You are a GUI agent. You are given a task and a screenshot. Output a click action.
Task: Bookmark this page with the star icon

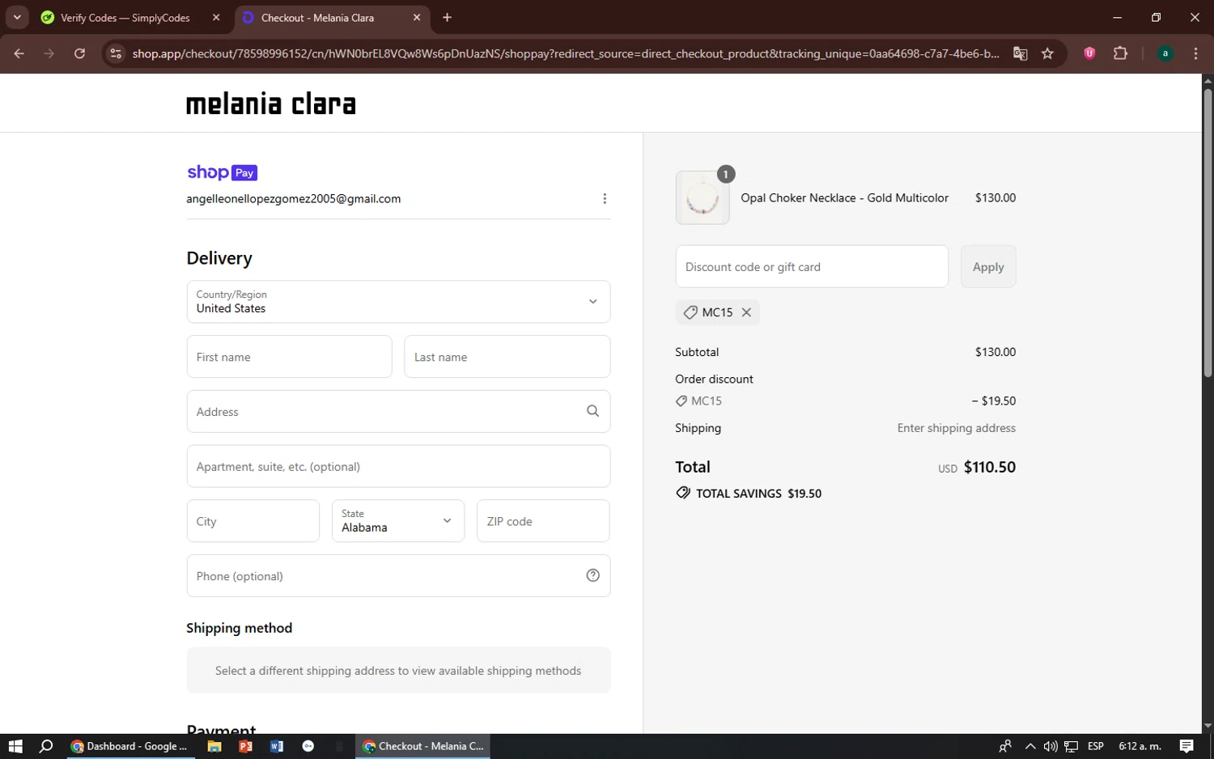pyautogui.click(x=1047, y=53)
